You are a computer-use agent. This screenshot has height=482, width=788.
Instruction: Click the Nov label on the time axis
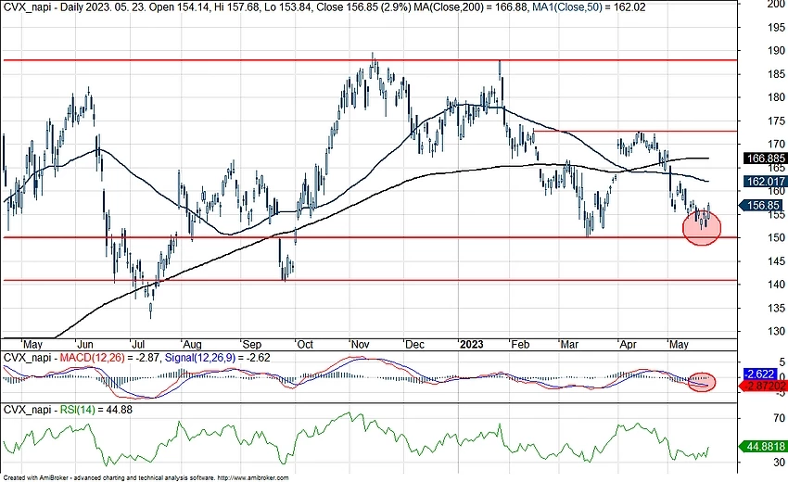357,341
